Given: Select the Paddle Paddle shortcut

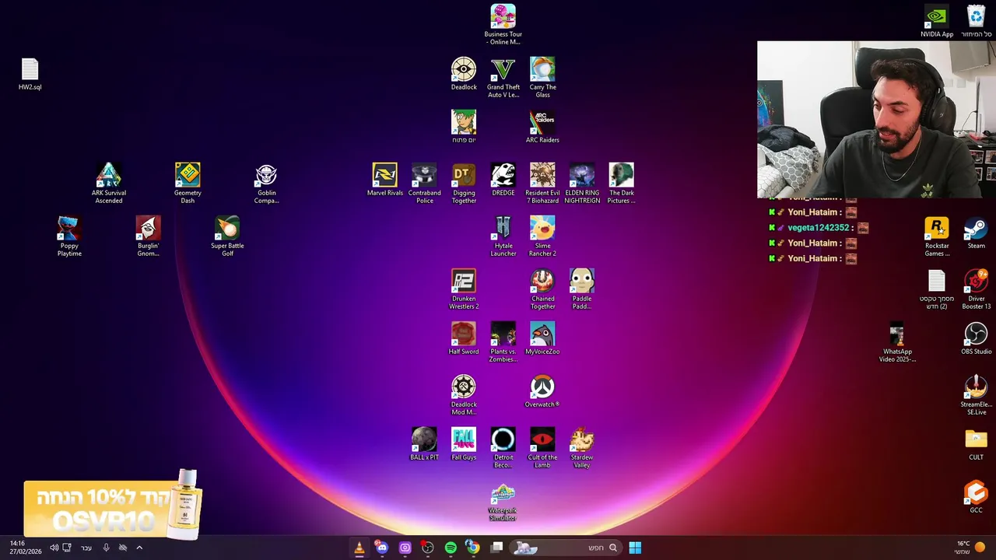Looking at the screenshot, I should [x=582, y=289].
